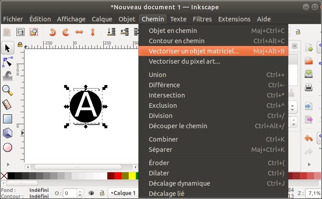This screenshot has height=199, width=322.
Task: Choose Intersection menu entry
Action: pos(213,95)
